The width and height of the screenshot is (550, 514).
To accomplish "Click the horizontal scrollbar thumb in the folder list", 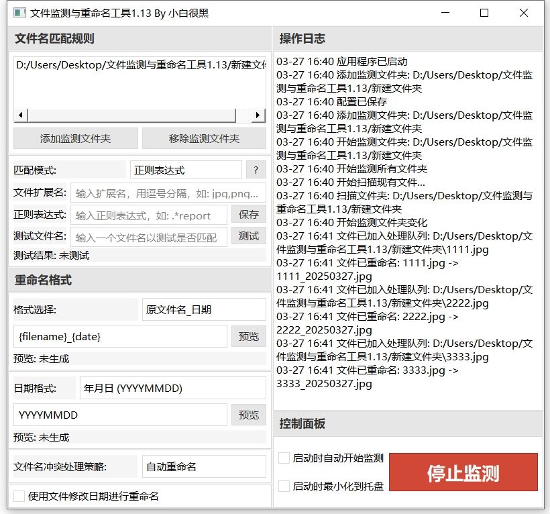I will point(131,115).
